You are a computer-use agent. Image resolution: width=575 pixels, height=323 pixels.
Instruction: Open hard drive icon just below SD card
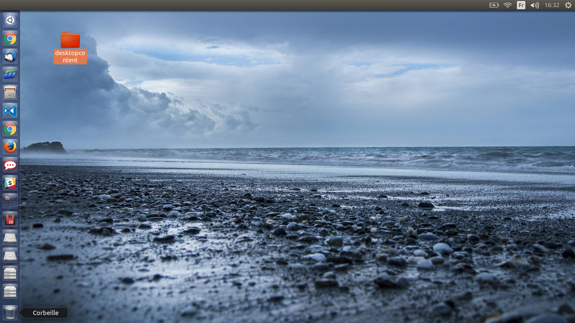click(x=10, y=237)
